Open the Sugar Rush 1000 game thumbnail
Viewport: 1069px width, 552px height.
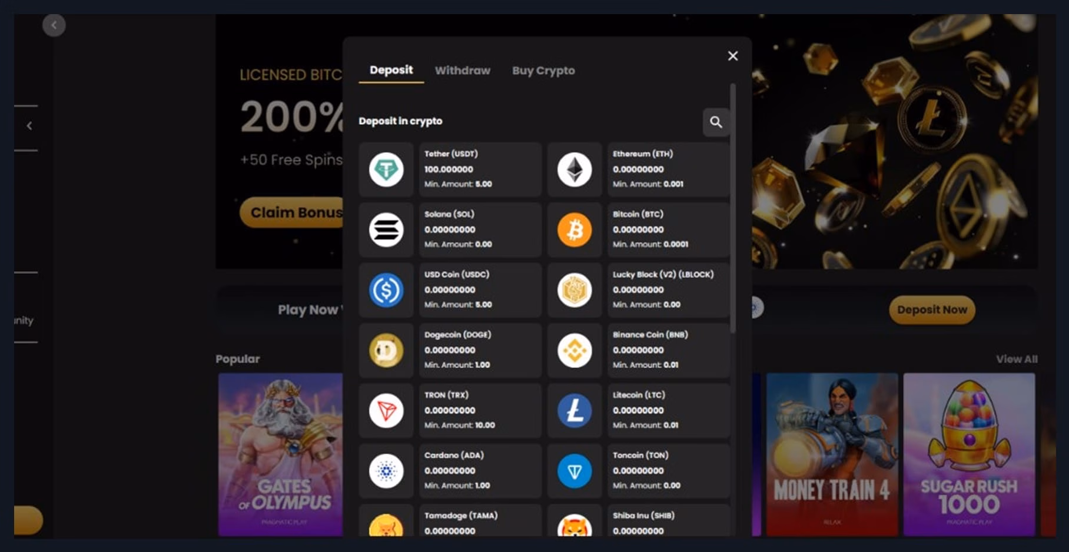pos(968,454)
